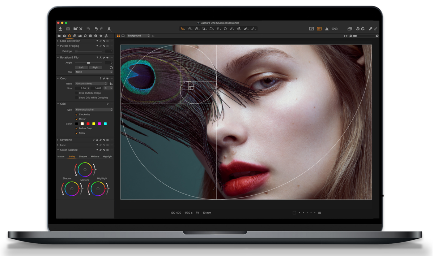
Task: Switch to the Master color balance tab
Action: click(61, 157)
